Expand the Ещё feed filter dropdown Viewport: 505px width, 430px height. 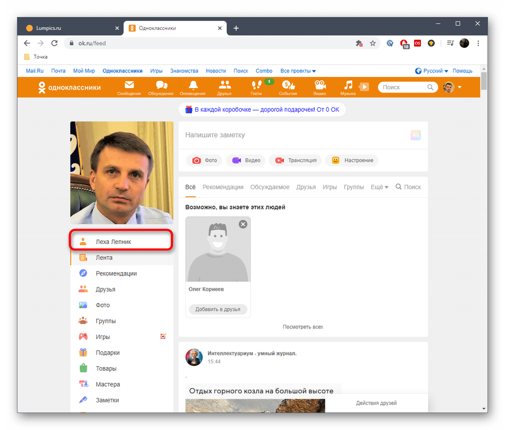pyautogui.click(x=379, y=187)
